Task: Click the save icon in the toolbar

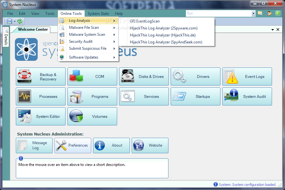Action: [9, 21]
